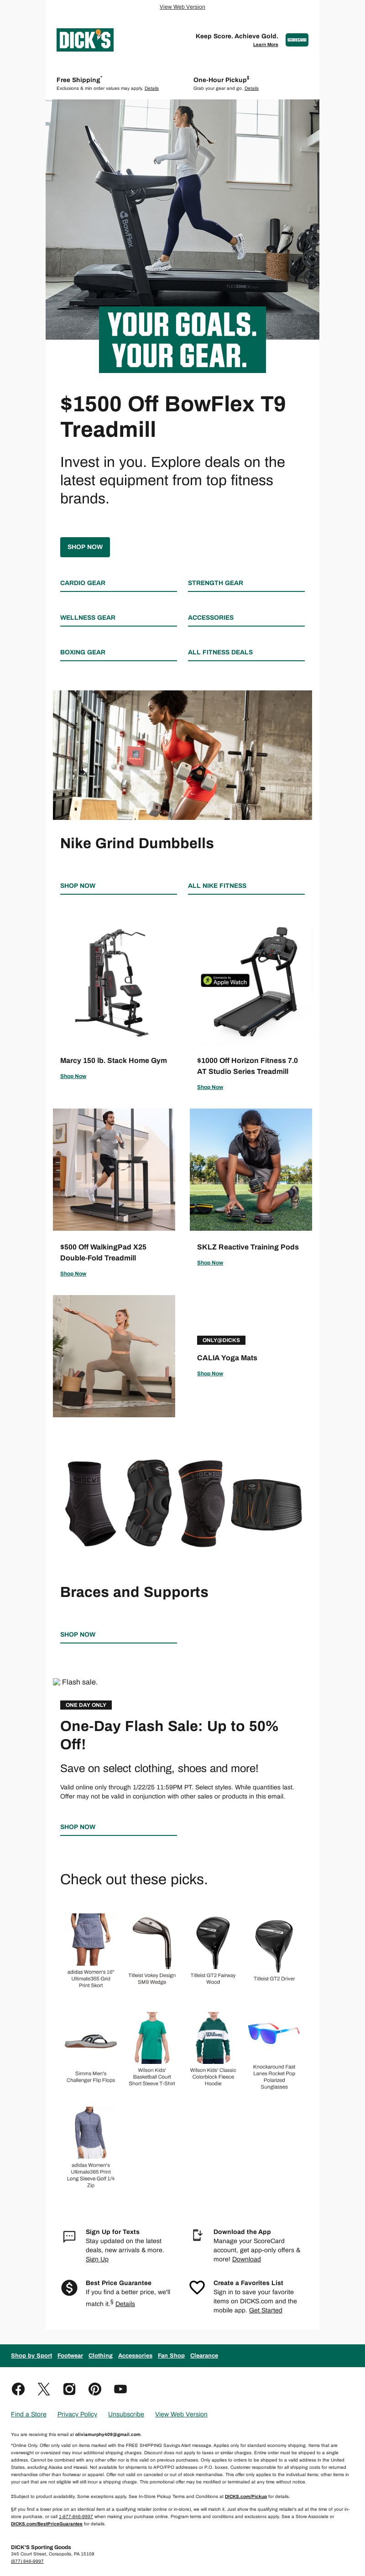Select Footwear in the green footer bar
Viewport: 365px width, 2576px height.
[70, 2355]
